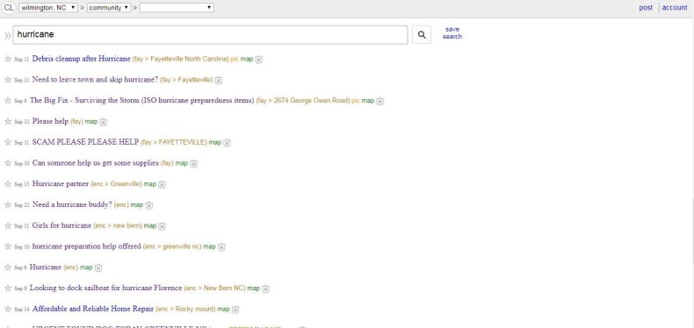Open 'Need a hurricane buddy?' listing
This screenshot has height=328, width=694.
point(73,204)
